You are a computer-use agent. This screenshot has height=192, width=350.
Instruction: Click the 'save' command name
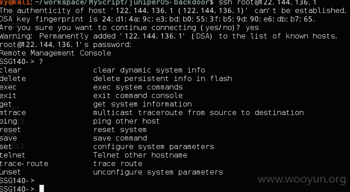8,138
